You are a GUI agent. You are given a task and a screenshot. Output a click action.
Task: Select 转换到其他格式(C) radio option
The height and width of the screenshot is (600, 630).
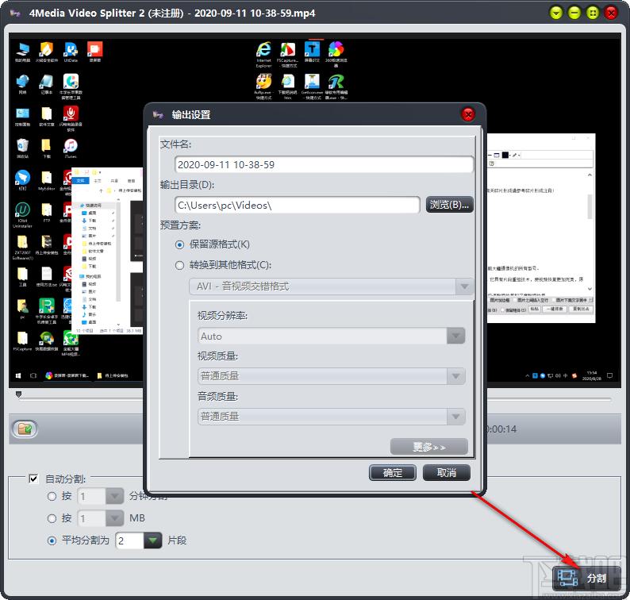point(179,266)
